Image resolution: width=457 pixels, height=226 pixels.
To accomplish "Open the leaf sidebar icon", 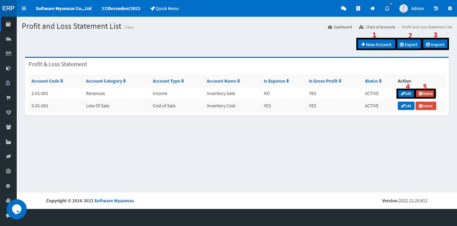I will [8, 156].
